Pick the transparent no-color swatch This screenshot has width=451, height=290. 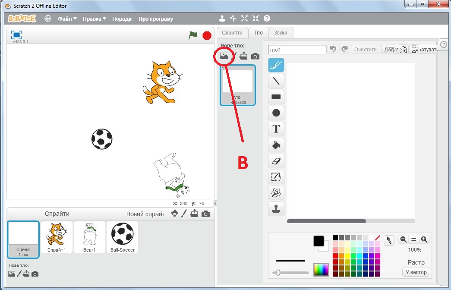378,238
